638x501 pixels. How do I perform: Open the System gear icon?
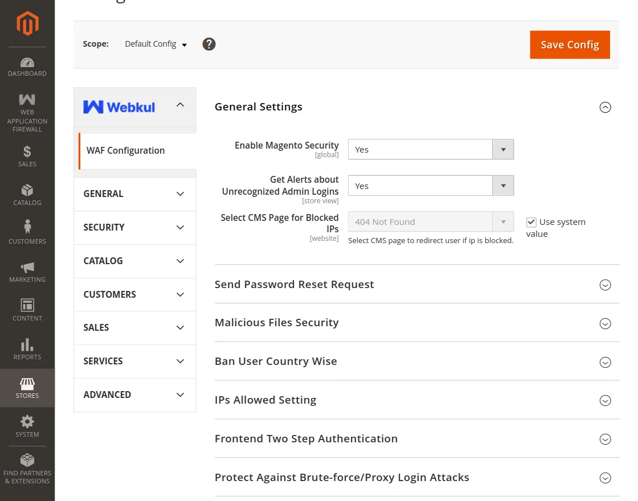[x=27, y=422]
